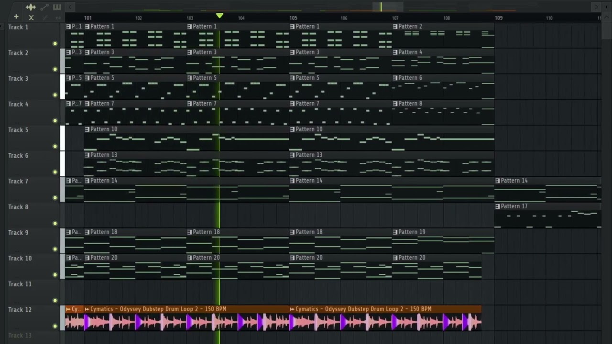The height and width of the screenshot is (344, 612).
Task: Open clip menu icon of Pattern 19
Action: pyautogui.click(x=395, y=232)
